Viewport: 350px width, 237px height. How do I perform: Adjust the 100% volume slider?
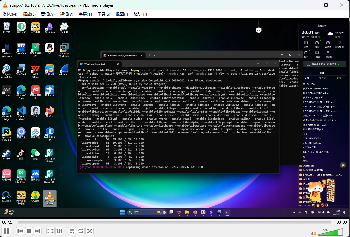point(330,232)
